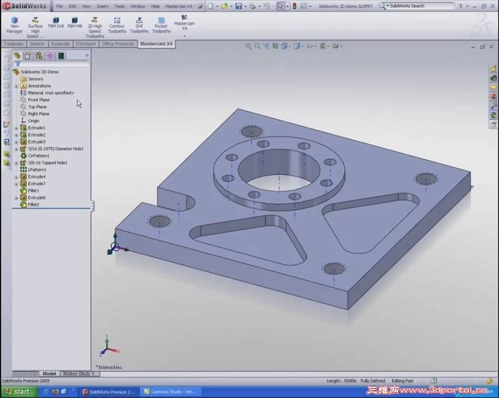Expand the FeatureManager panel chevron
The width and height of the screenshot is (499, 398).
tap(86, 55)
